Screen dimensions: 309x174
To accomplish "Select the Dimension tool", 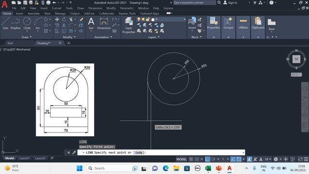I will (x=104, y=23).
